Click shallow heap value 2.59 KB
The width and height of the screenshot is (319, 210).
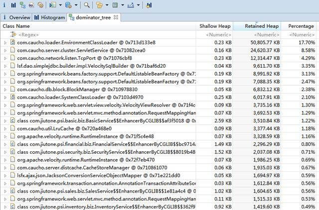(x=223, y=120)
